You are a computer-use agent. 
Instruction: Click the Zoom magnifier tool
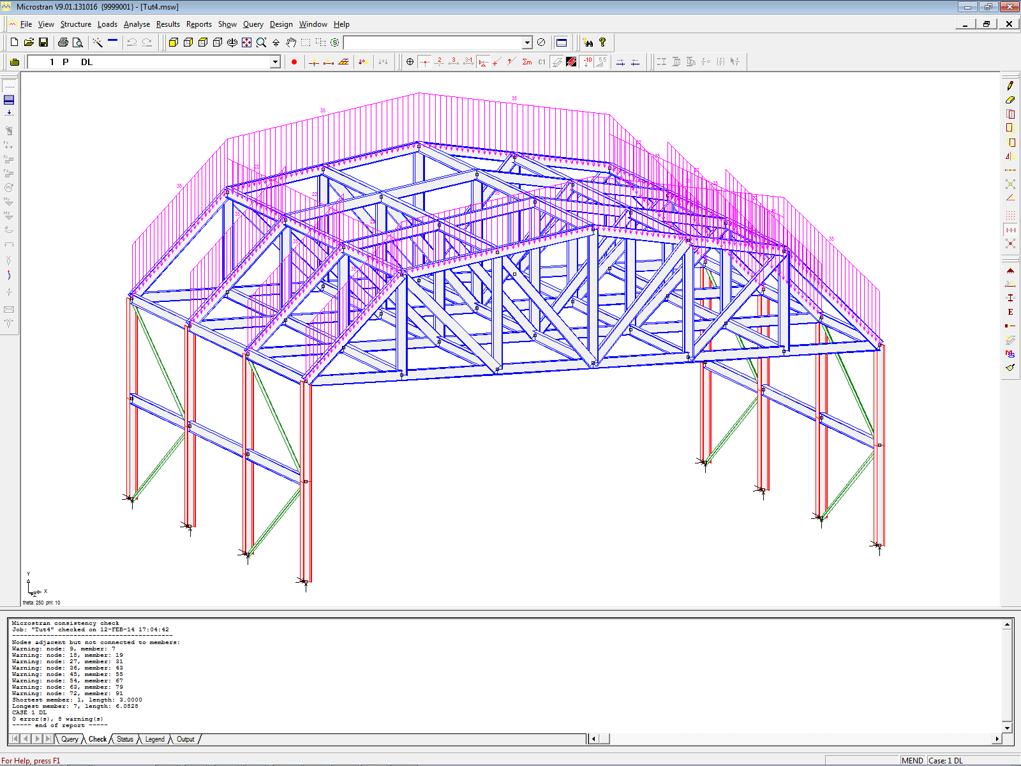point(261,42)
